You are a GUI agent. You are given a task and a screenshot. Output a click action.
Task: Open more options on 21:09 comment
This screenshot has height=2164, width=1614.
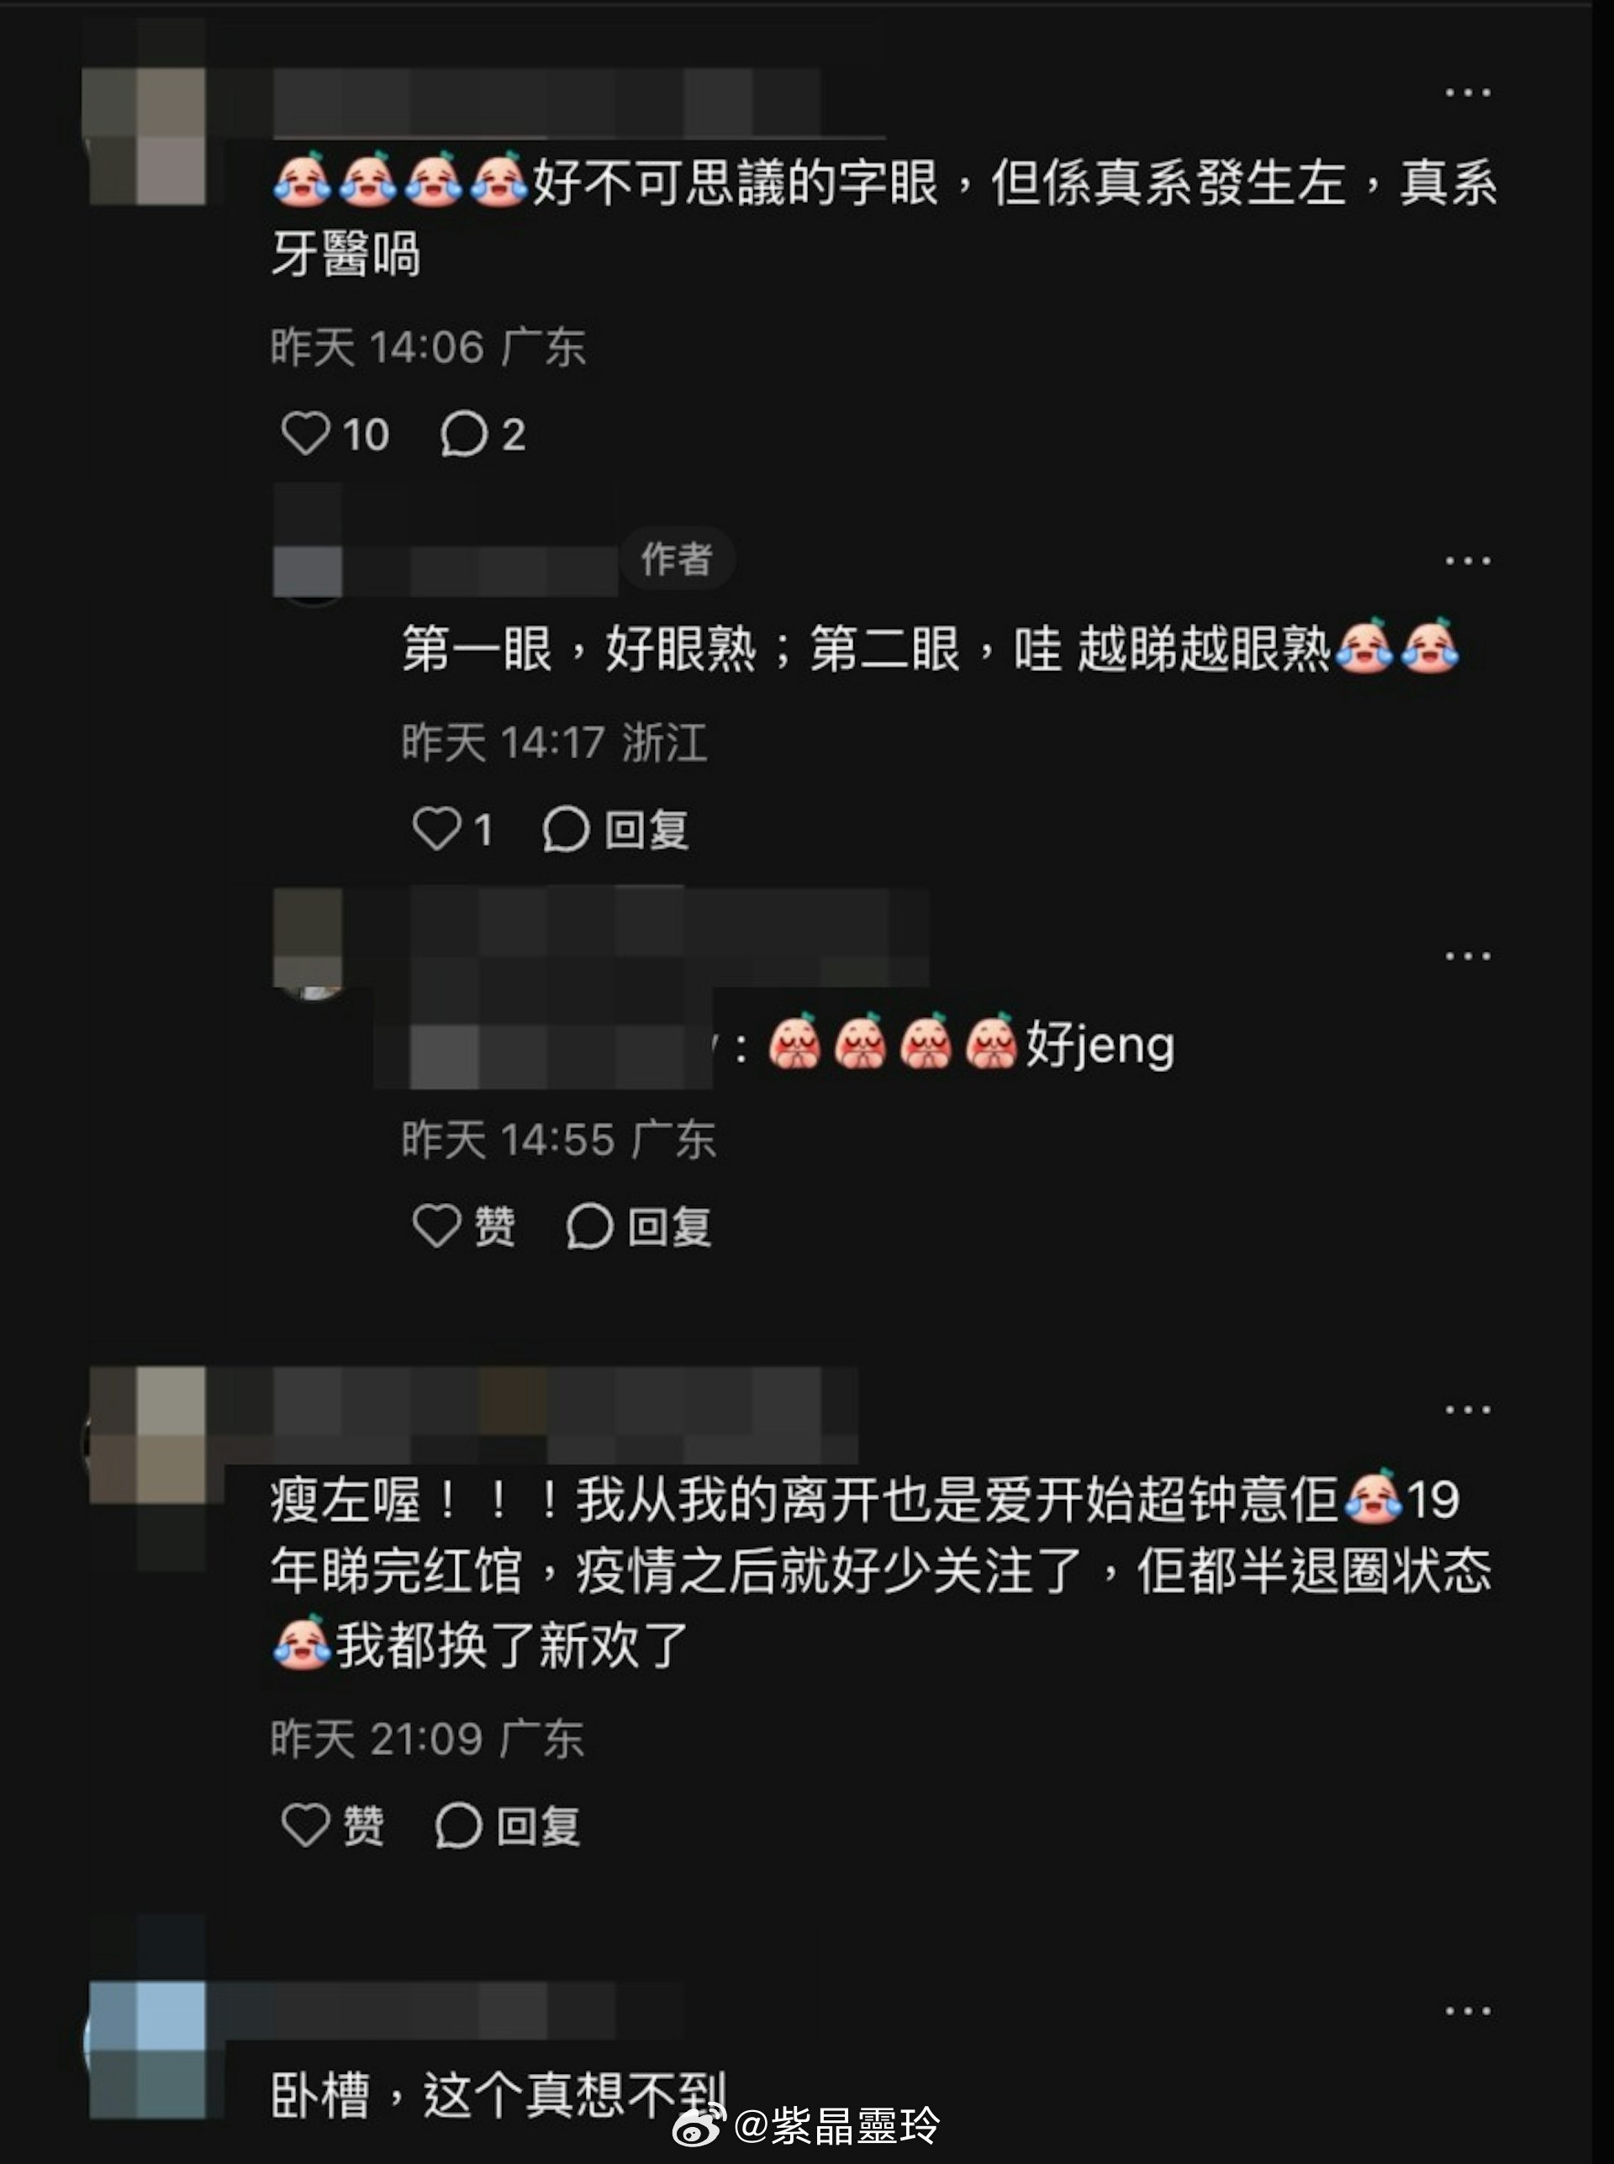[1468, 1409]
